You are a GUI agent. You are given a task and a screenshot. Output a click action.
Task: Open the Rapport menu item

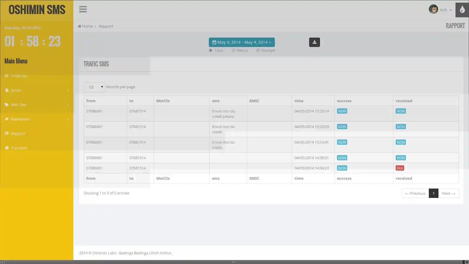click(x=18, y=134)
